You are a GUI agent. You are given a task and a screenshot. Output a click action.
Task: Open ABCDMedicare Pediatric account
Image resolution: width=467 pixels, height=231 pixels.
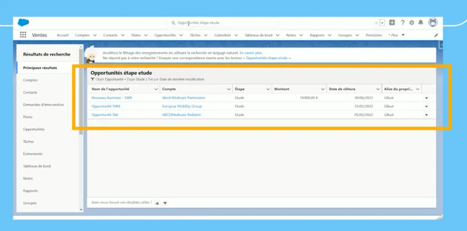[182, 115]
